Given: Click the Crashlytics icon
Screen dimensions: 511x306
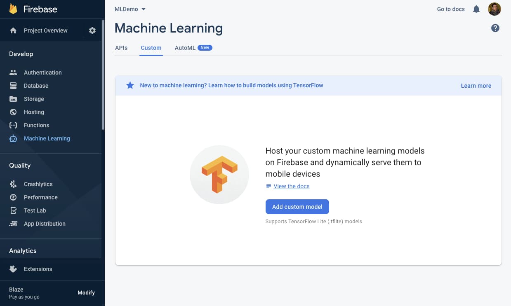Looking at the screenshot, I should tap(13, 184).
